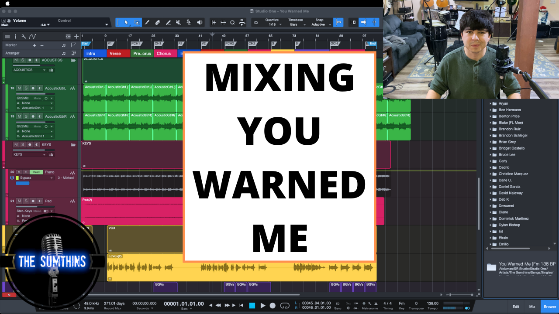Click the IQ input quantize icon
Viewport: 559px width, 314px height.
click(255, 22)
